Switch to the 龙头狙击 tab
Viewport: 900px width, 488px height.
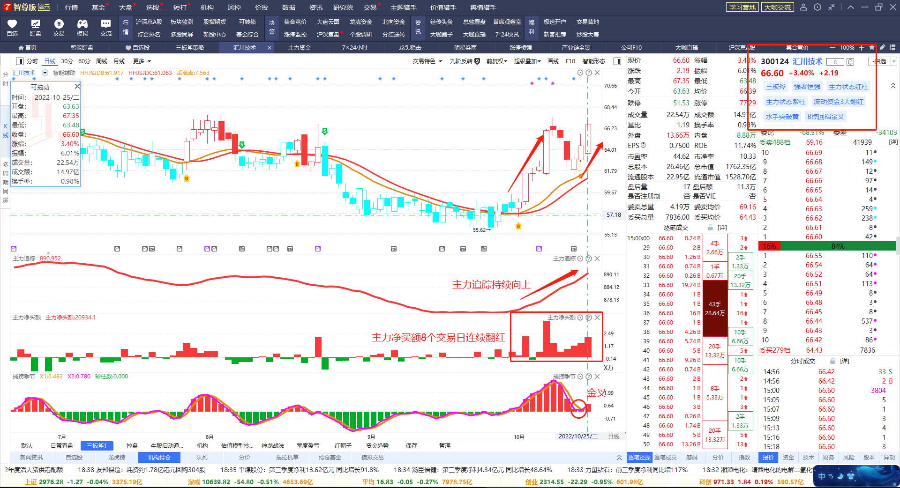click(x=410, y=47)
